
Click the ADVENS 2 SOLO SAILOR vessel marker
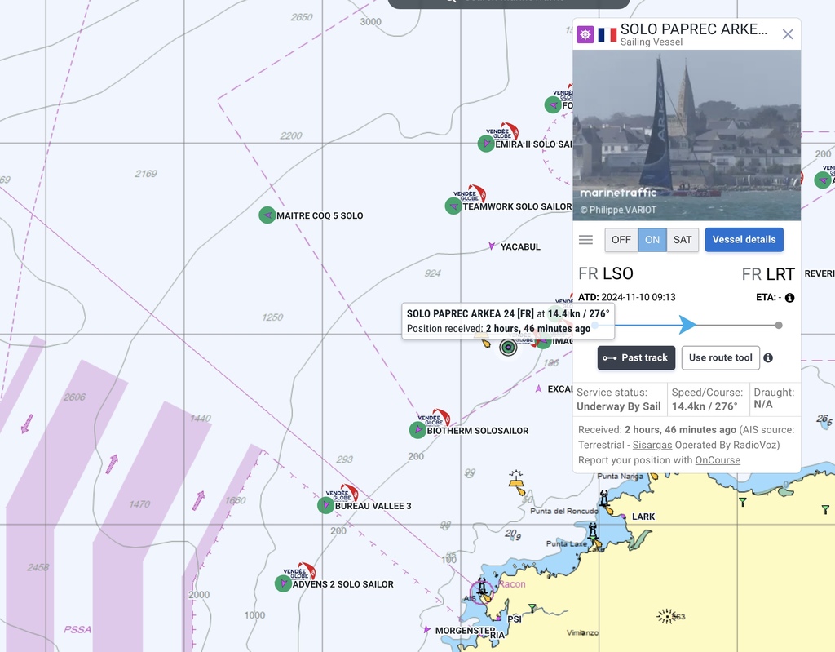(283, 583)
